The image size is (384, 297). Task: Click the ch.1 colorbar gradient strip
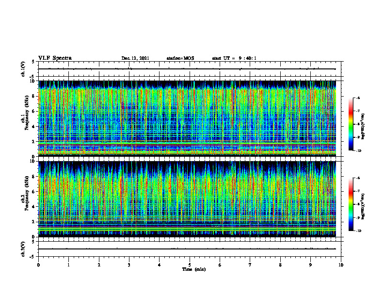(351, 124)
